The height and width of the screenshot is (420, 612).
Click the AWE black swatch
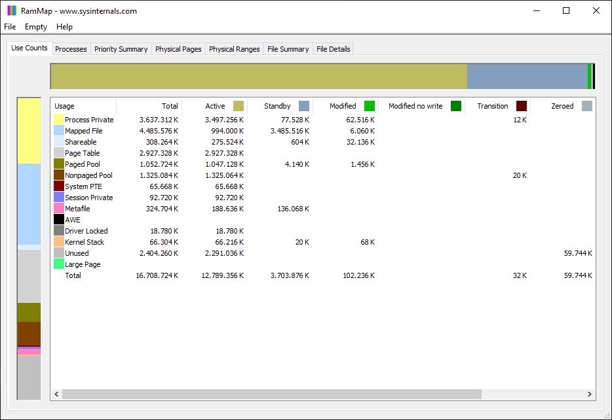pos(59,219)
